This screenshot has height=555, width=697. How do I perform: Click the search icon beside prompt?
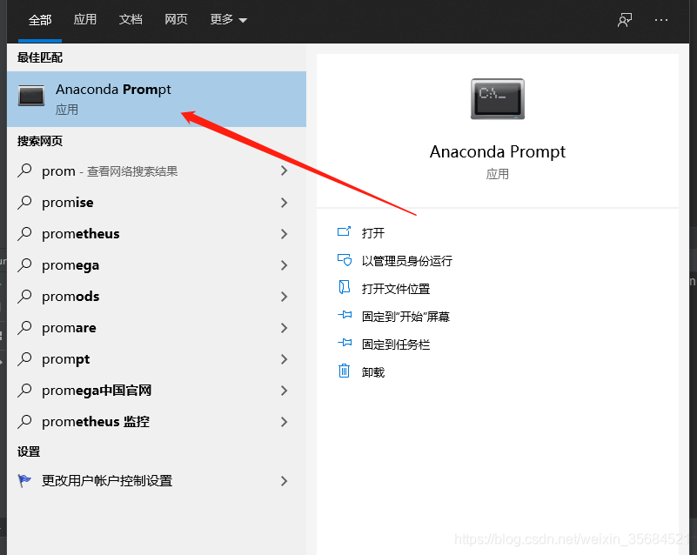pos(25,358)
